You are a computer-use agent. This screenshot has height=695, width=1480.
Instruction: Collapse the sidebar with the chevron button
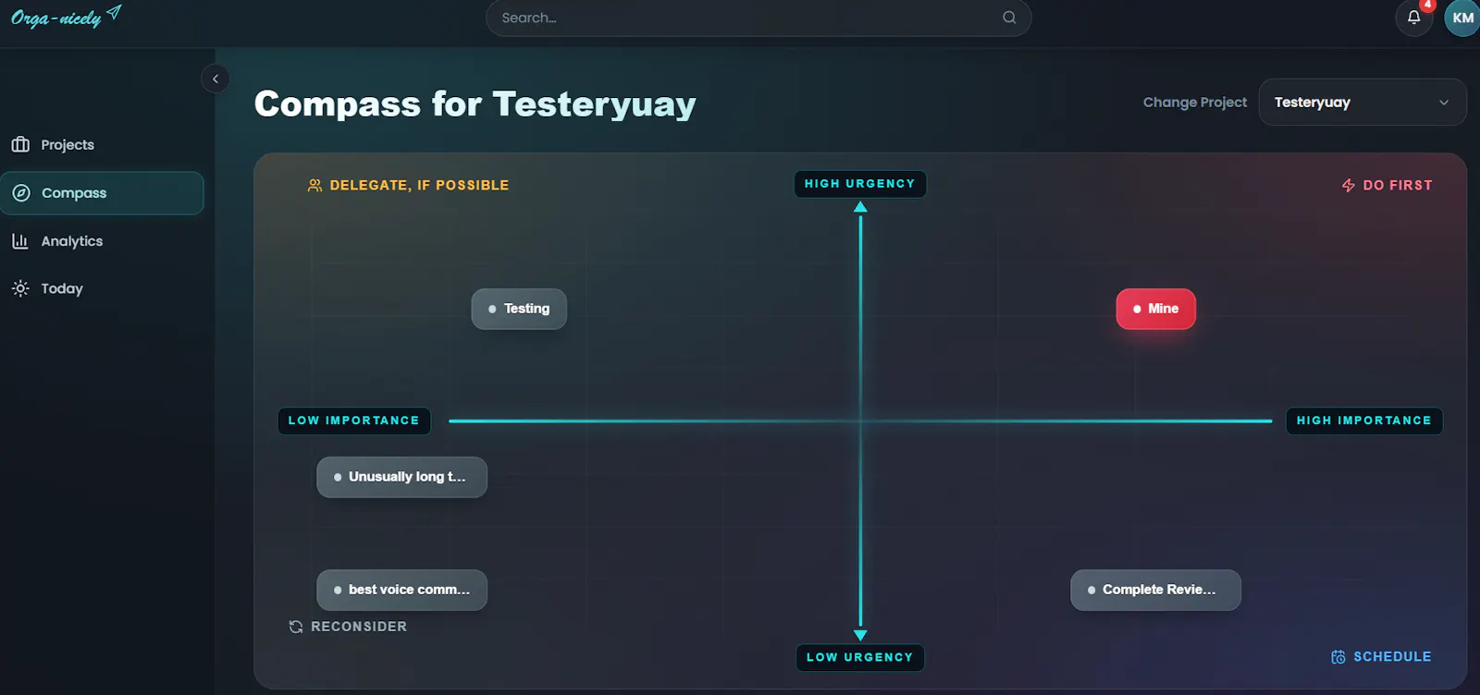tap(216, 79)
